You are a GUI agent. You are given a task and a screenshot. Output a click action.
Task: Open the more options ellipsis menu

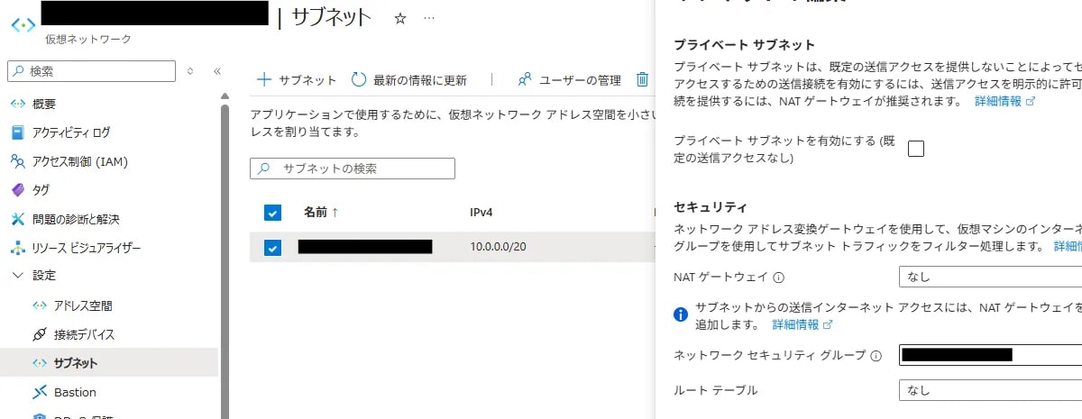click(x=429, y=17)
